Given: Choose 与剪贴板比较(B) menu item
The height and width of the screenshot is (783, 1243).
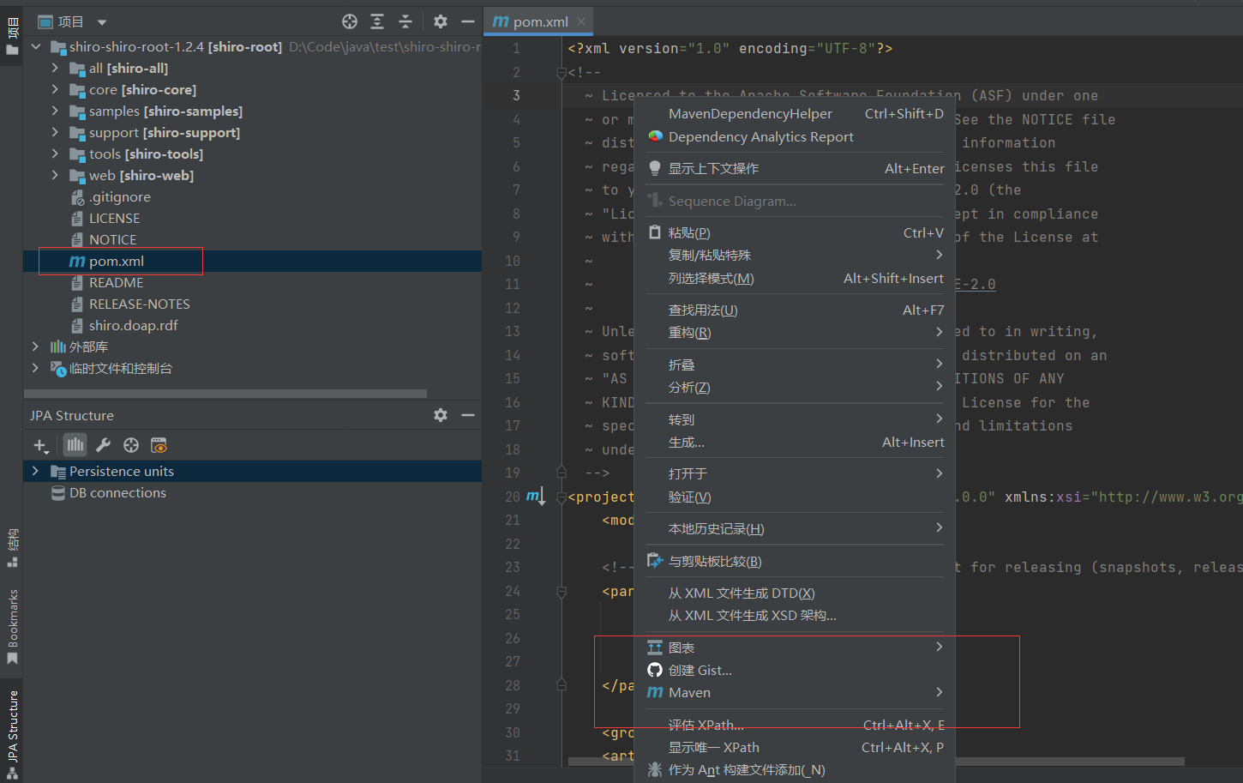Looking at the screenshot, I should click(x=795, y=561).
